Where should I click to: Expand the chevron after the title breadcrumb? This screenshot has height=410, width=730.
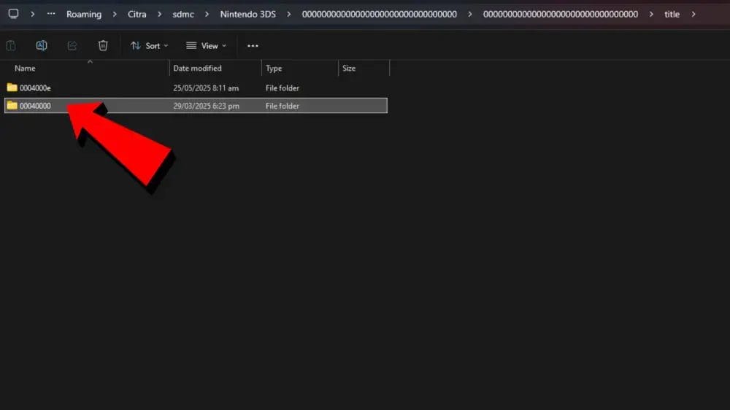(693, 14)
